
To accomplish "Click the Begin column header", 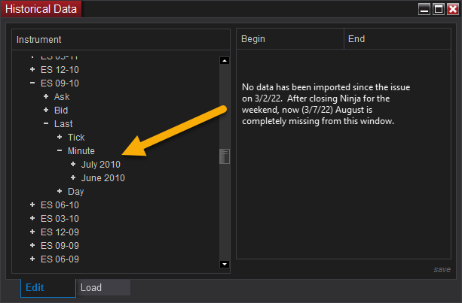I will click(x=290, y=39).
